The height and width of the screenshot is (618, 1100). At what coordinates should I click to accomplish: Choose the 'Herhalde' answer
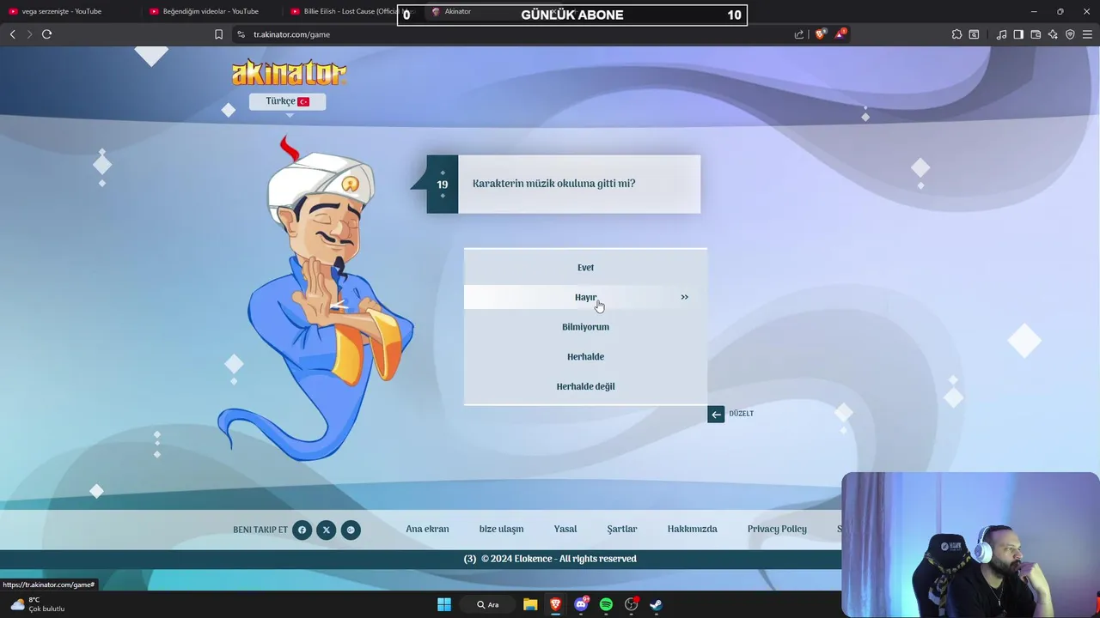point(585,357)
